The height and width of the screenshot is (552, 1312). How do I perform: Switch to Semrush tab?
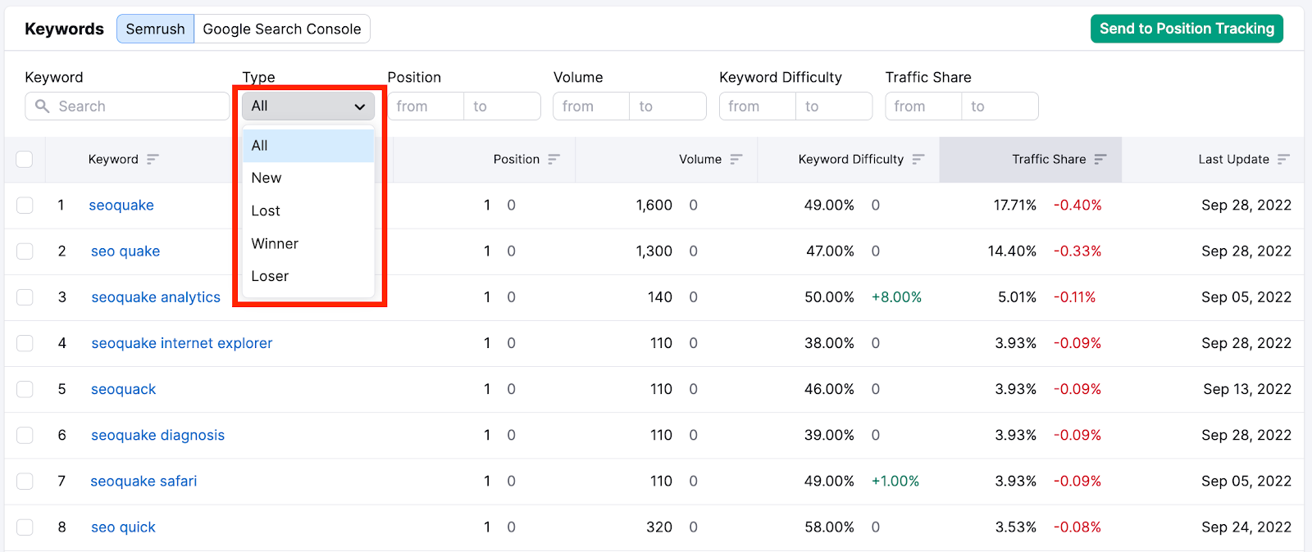tap(155, 29)
